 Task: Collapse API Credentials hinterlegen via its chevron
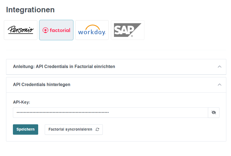click(219, 85)
